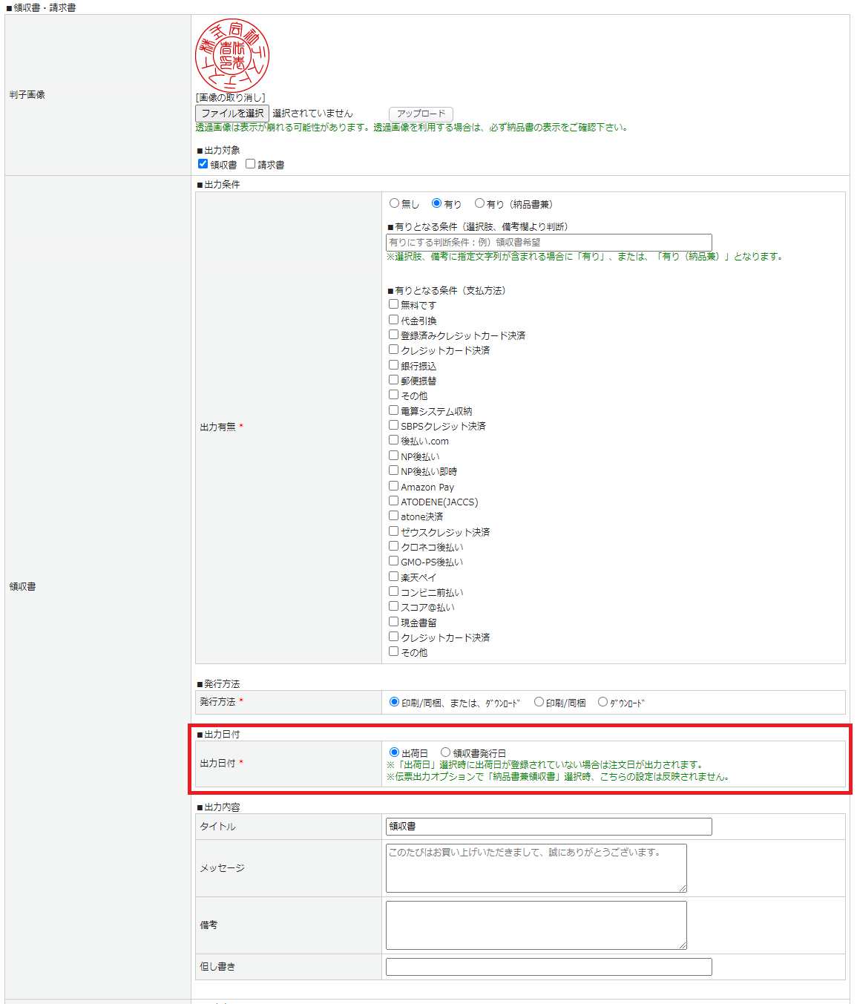
Task: Check the コンビニ前払い checkbox
Action: pos(394,591)
